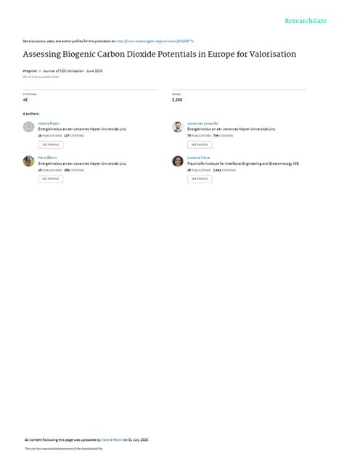Image resolution: width=344 pixels, height=459 pixels.
Task: Click the ResearchGate logo
Action: [x=306, y=21]
